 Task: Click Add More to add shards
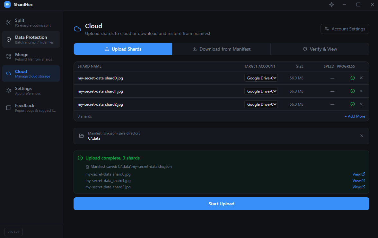(x=355, y=116)
